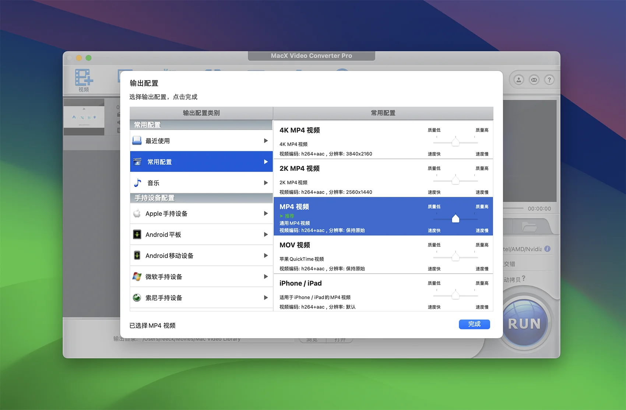
Task: Click the Apple logo icon
Action: (137, 213)
